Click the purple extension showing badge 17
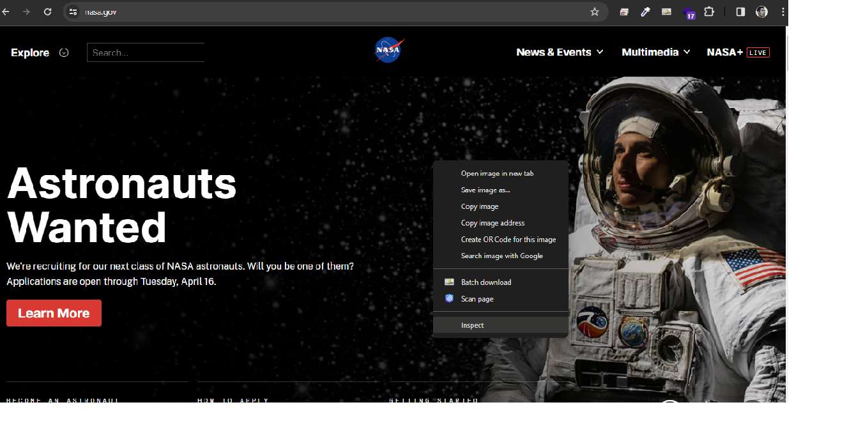The image size is (856, 437). tap(689, 11)
